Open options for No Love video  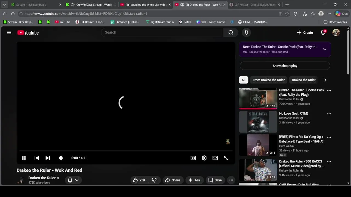(329, 114)
